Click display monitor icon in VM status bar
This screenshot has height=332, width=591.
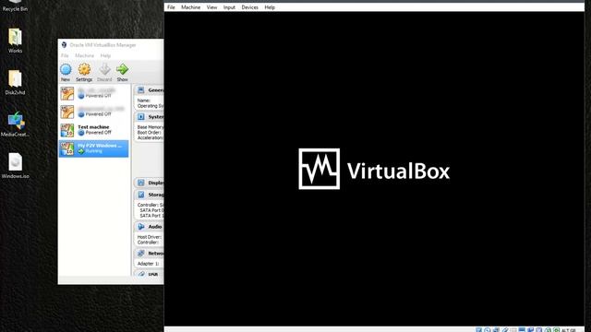pyautogui.click(x=522, y=330)
